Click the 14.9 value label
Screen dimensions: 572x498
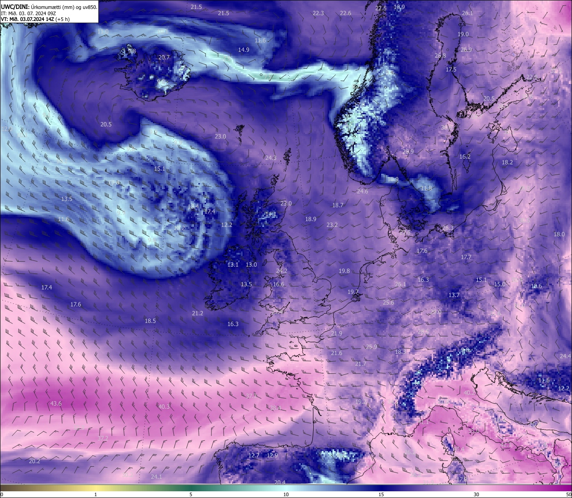point(244,50)
